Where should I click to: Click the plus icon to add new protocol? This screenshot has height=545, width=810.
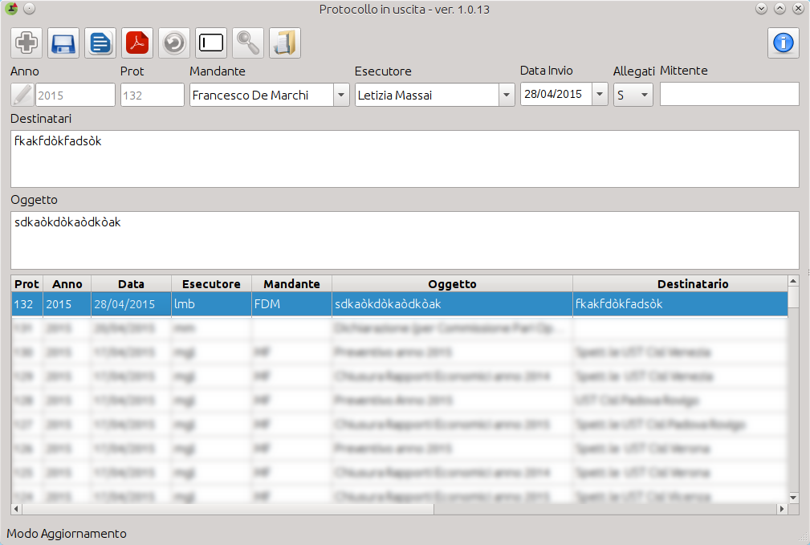pyautogui.click(x=26, y=43)
